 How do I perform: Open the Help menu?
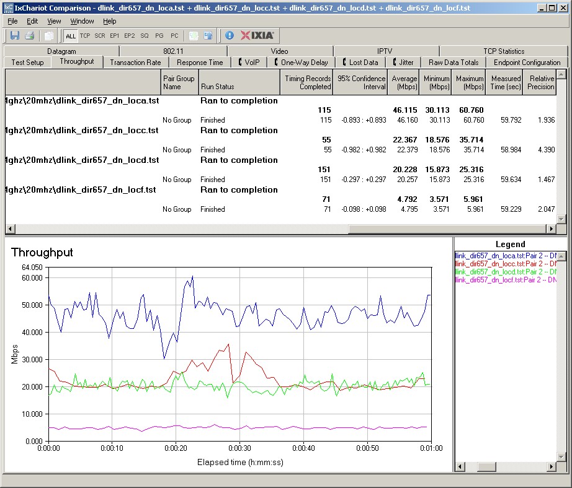point(109,21)
